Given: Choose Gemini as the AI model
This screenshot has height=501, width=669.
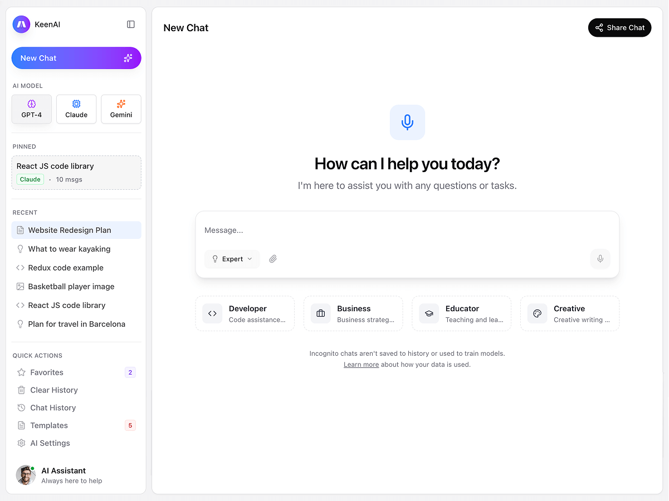Looking at the screenshot, I should 121,109.
